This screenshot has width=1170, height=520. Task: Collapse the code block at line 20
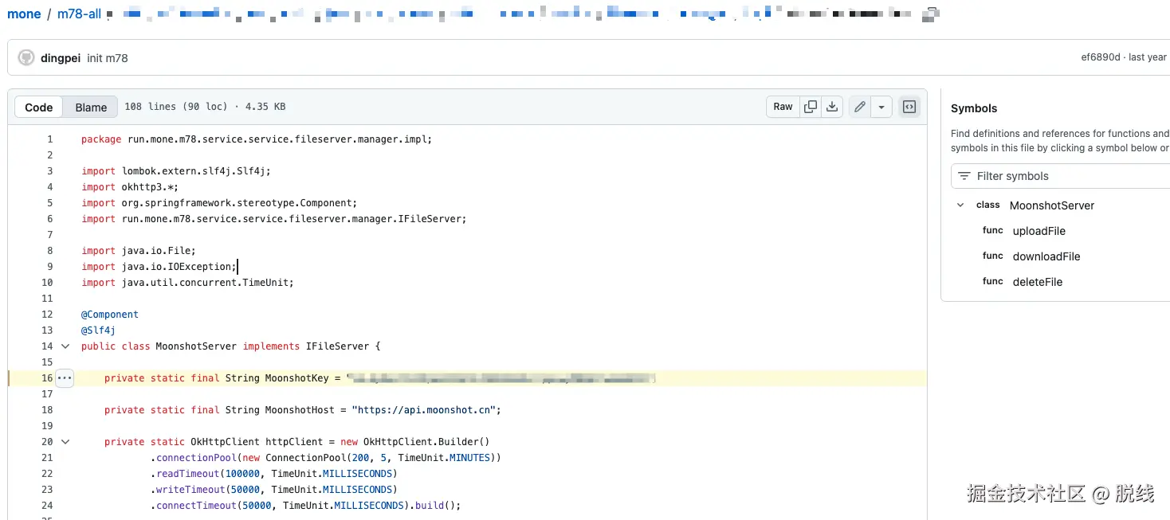(65, 442)
